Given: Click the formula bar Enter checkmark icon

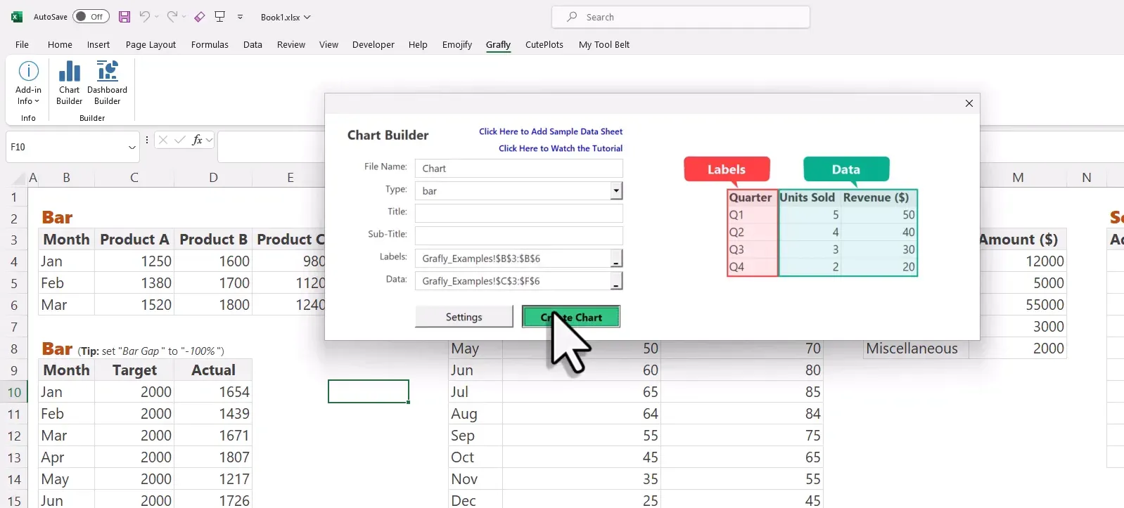Looking at the screenshot, I should click(180, 140).
